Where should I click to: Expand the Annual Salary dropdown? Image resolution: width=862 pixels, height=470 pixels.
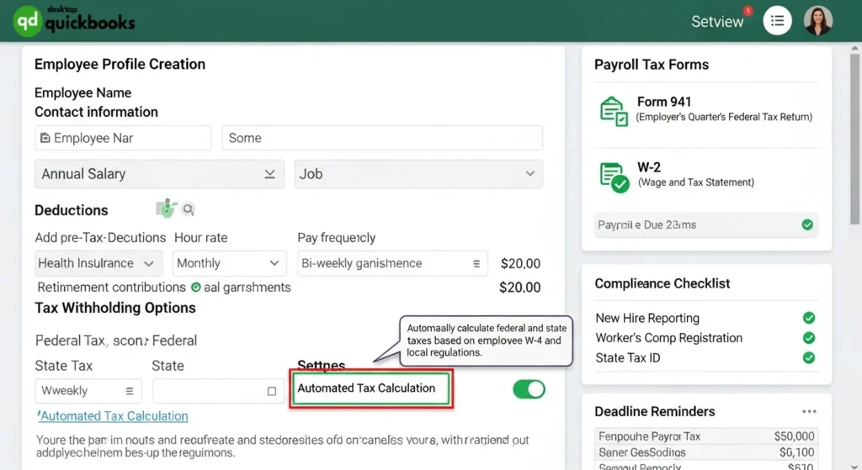159,174
